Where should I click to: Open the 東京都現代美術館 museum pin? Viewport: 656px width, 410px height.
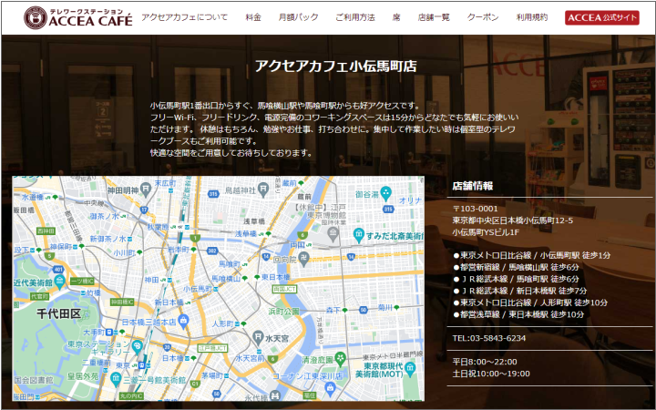(x=410, y=369)
